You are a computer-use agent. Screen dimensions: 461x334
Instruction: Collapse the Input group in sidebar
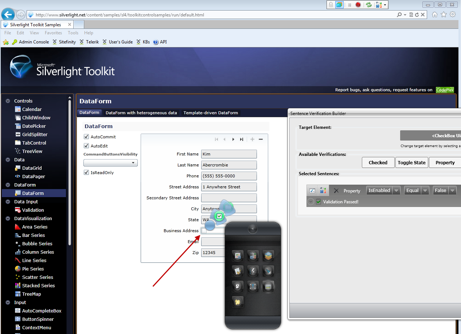[8, 303]
